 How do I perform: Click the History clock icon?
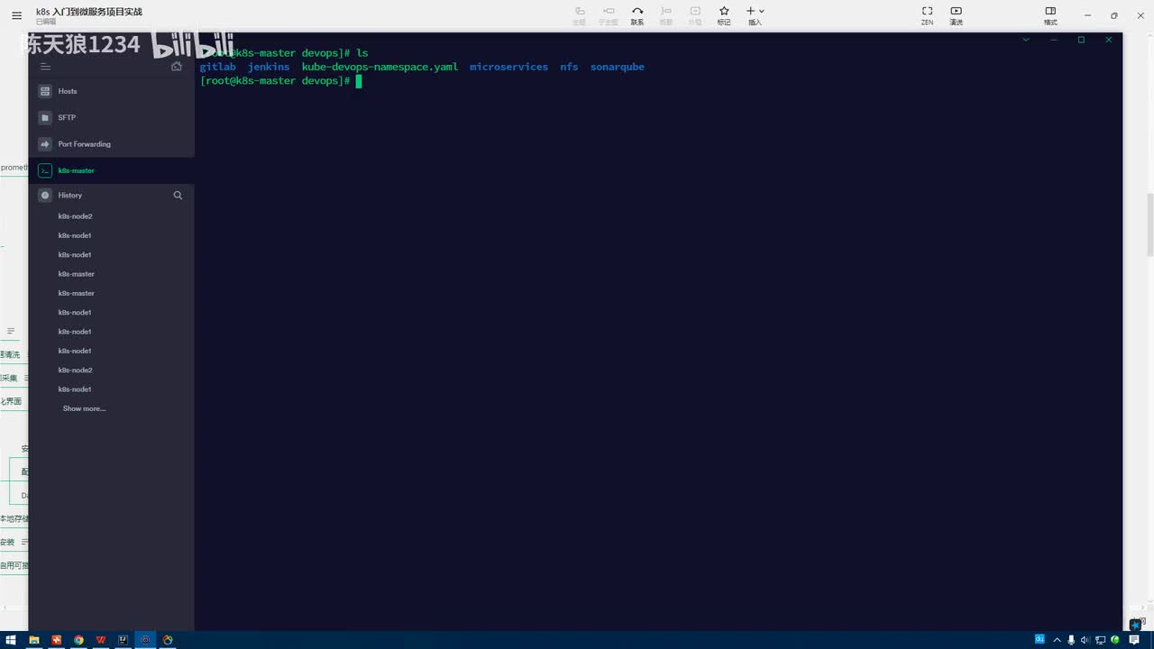tap(45, 195)
